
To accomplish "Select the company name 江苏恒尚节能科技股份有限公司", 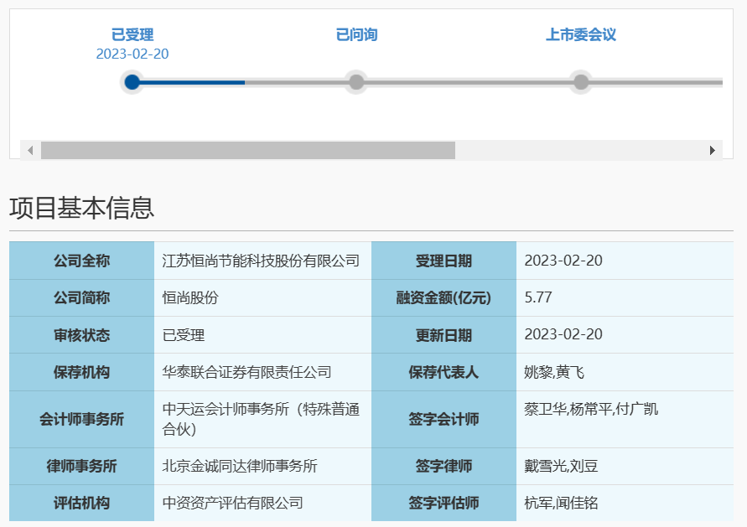I will click(261, 261).
